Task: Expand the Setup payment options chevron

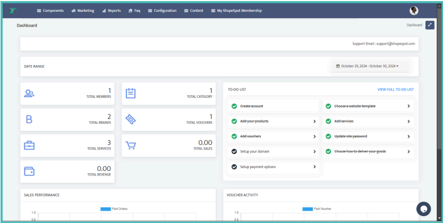Action: (314, 167)
